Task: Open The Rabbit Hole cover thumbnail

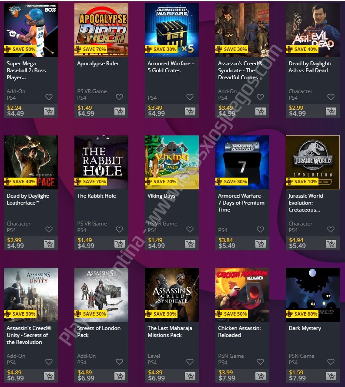Action: pyautogui.click(x=101, y=162)
